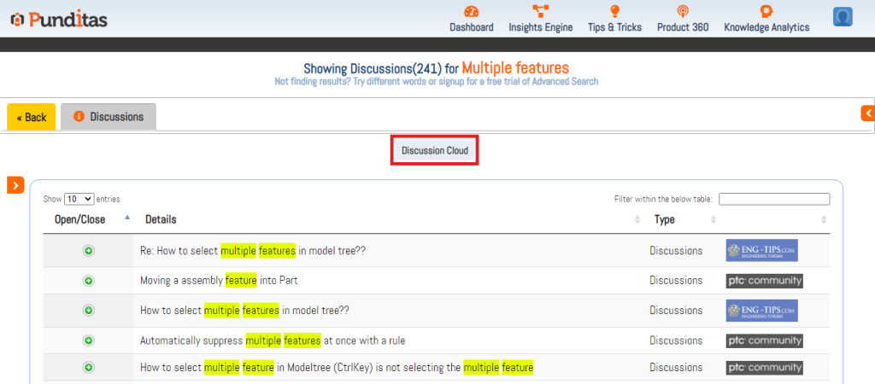Click the ENG-TIPS logo in first row
This screenshot has width=875, height=384.
pyautogui.click(x=760, y=251)
